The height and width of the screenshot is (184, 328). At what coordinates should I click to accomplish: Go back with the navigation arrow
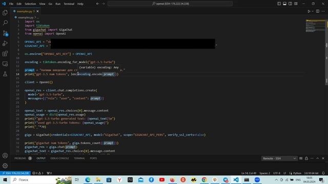[97, 4]
